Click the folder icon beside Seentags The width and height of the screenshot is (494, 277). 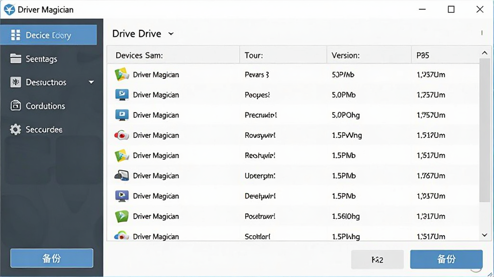[15, 58]
